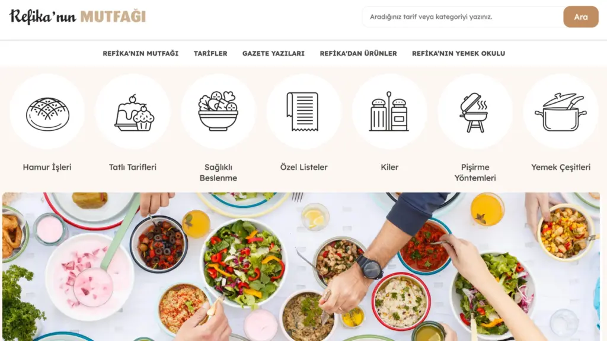Select the Kiler salt and pepper icon

click(389, 112)
